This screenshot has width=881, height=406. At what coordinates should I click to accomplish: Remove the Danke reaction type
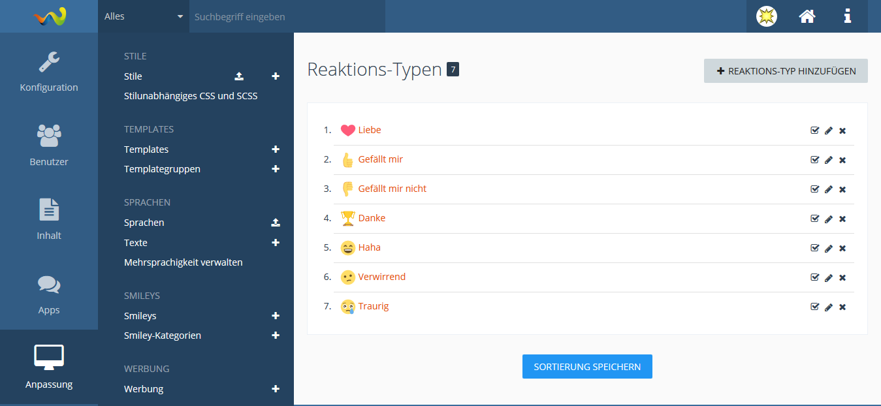(x=842, y=219)
